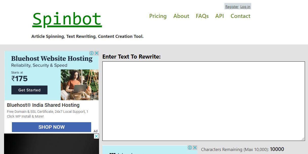Image resolution: width=308 pixels, height=154 pixels.
Task: Close the Bluehost Website Hosting ad
Action: coord(97,53)
